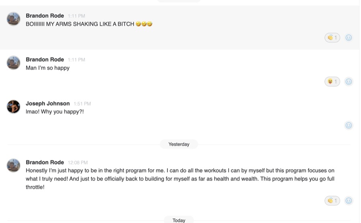This screenshot has height=223, width=361.
Task: Click the 12:08 PM timestamp
Action: pos(78,163)
